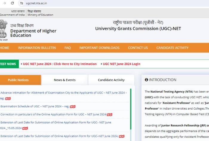Open INFORMATION BULLETIN in the navigation bar
The height and width of the screenshot is (141, 209).
click(x=37, y=48)
